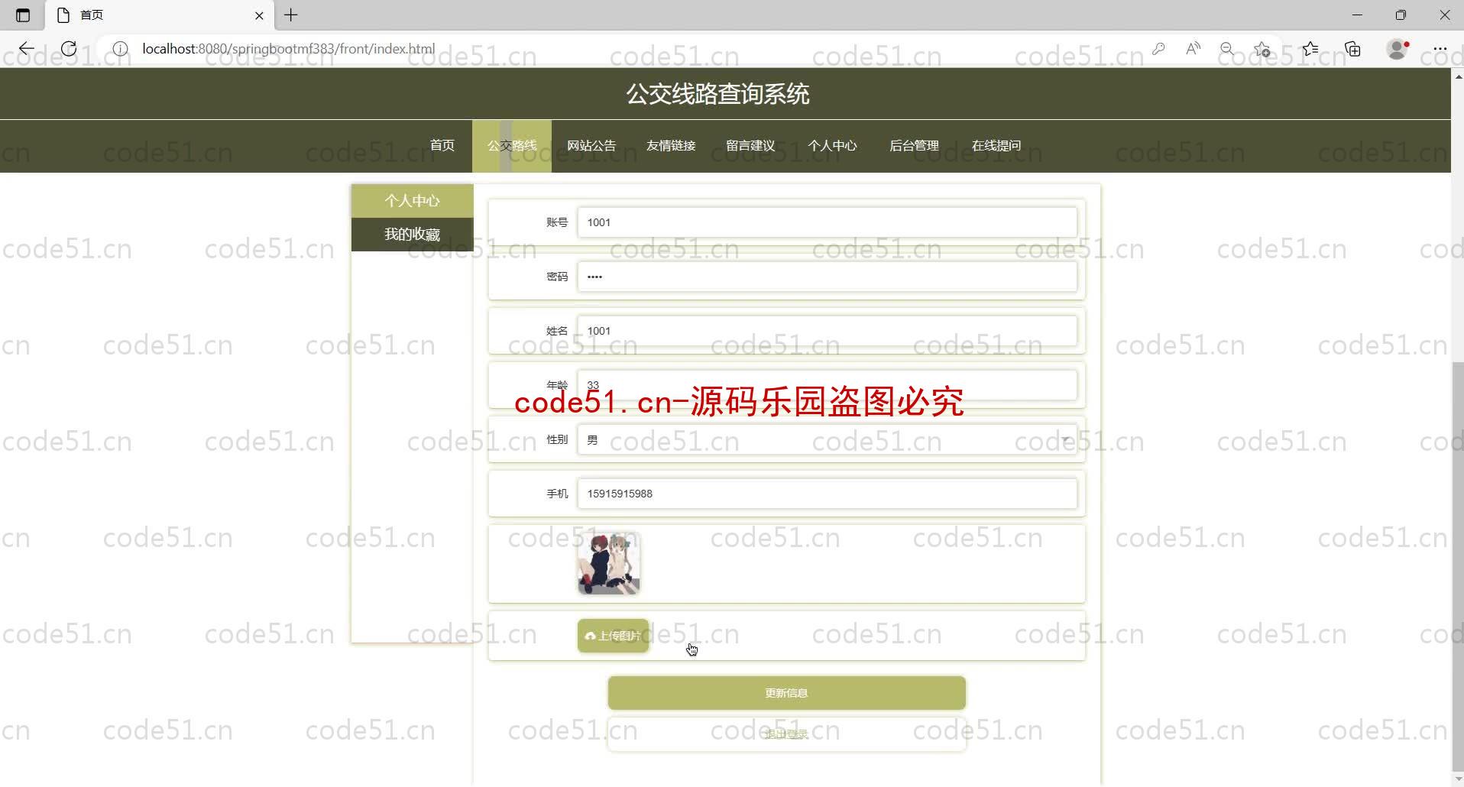
Task: Click the page vertical scrollbar thumb
Action: point(1458,565)
